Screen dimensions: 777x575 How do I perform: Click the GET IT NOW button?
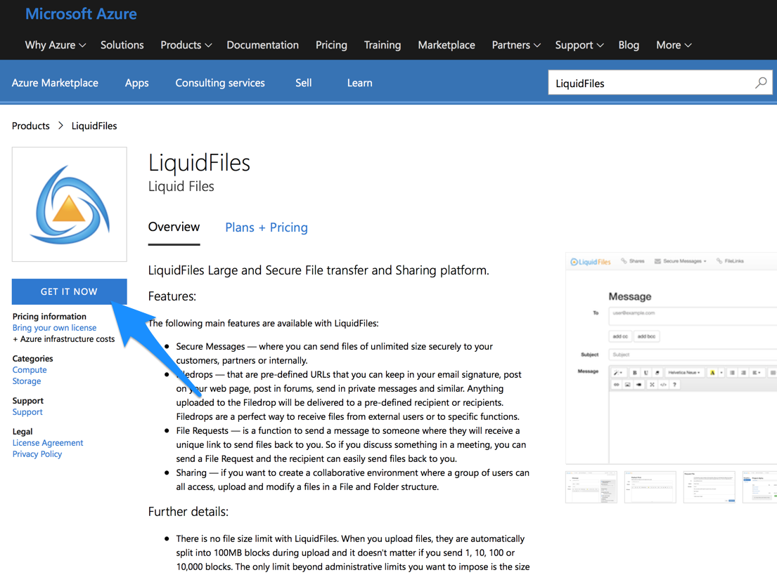pyautogui.click(x=69, y=291)
